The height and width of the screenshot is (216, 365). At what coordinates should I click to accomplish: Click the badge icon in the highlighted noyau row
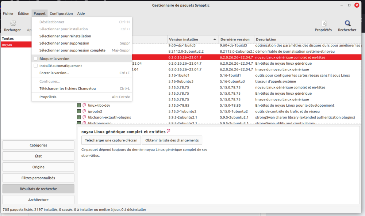pyautogui.click(x=84, y=57)
